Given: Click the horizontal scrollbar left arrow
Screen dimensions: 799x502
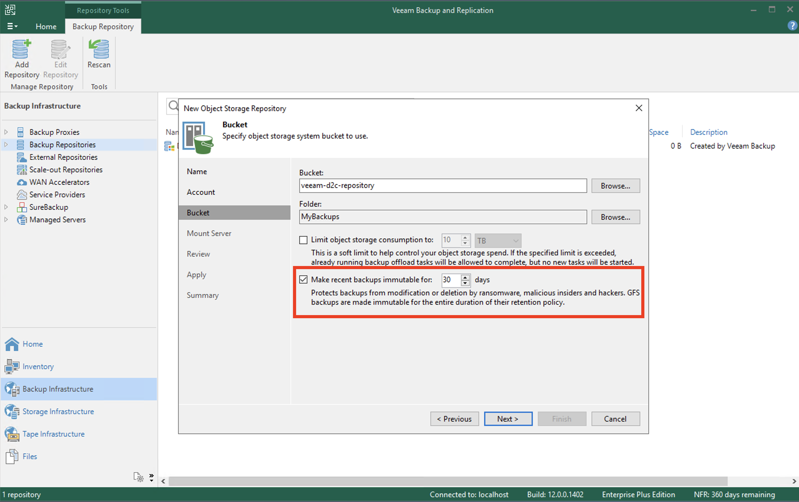Looking at the screenshot, I should 163,481.
